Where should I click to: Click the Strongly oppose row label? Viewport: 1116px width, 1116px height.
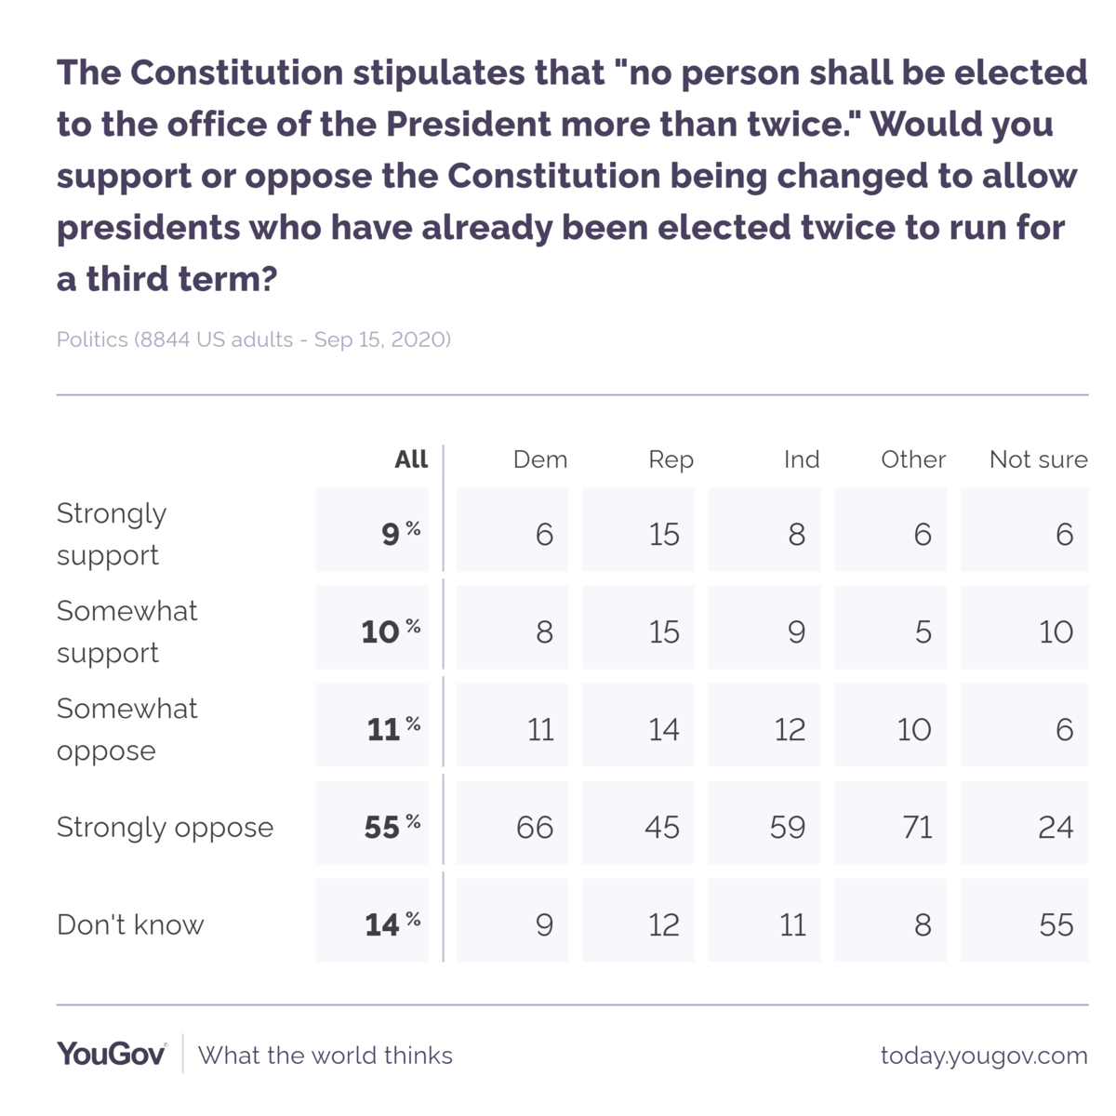165,827
